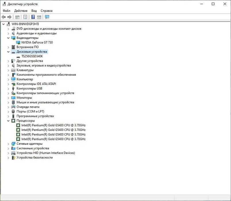Click the Видеоадаптеры display adapter icon
This screenshot has height=201, width=231.
[x=13, y=38]
